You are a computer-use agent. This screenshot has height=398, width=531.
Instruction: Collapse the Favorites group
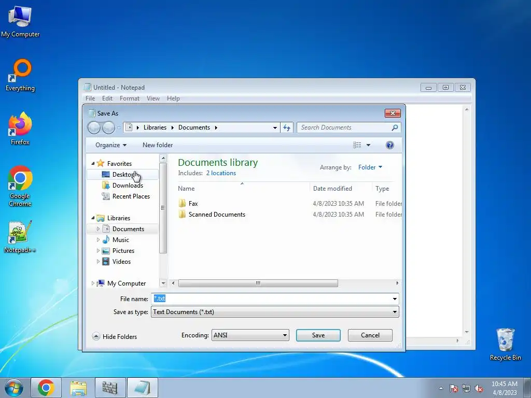[93, 163]
